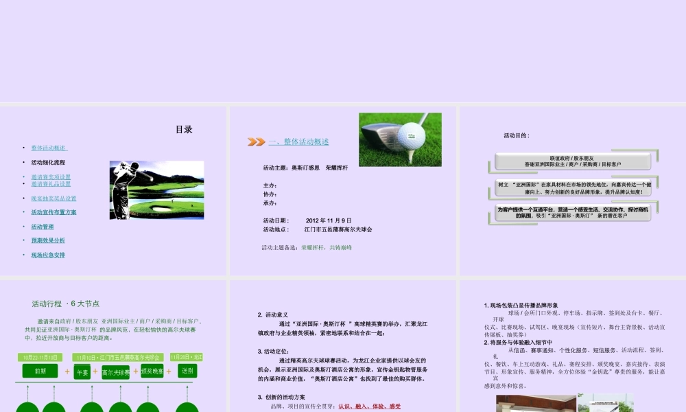This screenshot has width=686, height=412.
Task: Select the building photo in the last slide
Action: tap(536, 403)
